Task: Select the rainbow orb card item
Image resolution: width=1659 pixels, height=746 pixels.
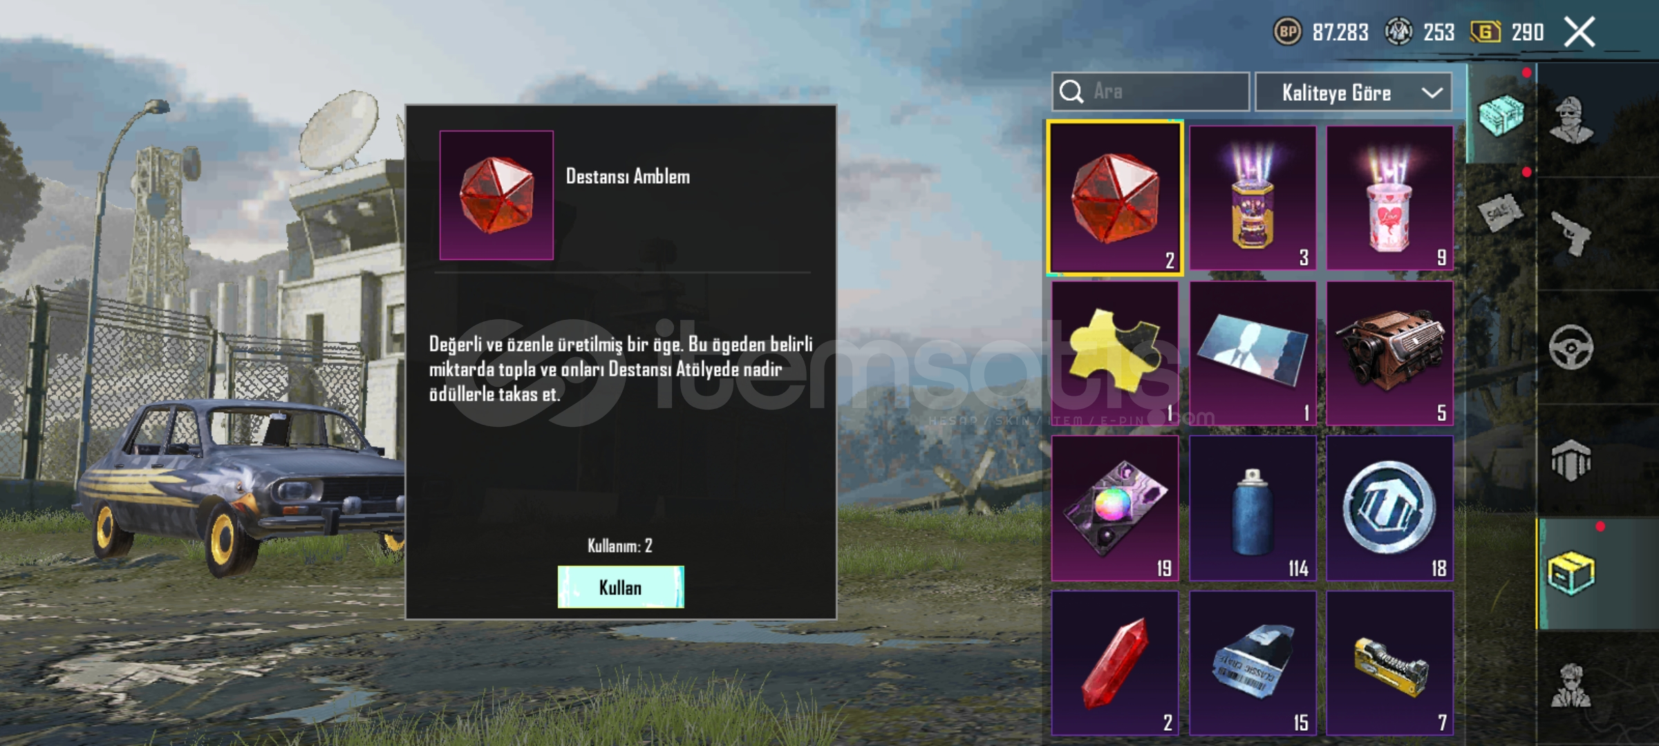Action: (1115, 508)
